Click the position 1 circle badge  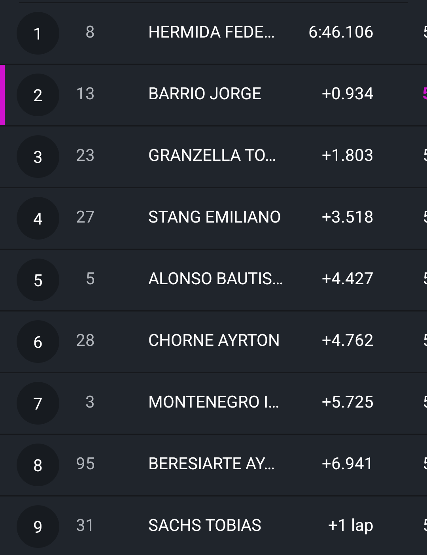38,33
